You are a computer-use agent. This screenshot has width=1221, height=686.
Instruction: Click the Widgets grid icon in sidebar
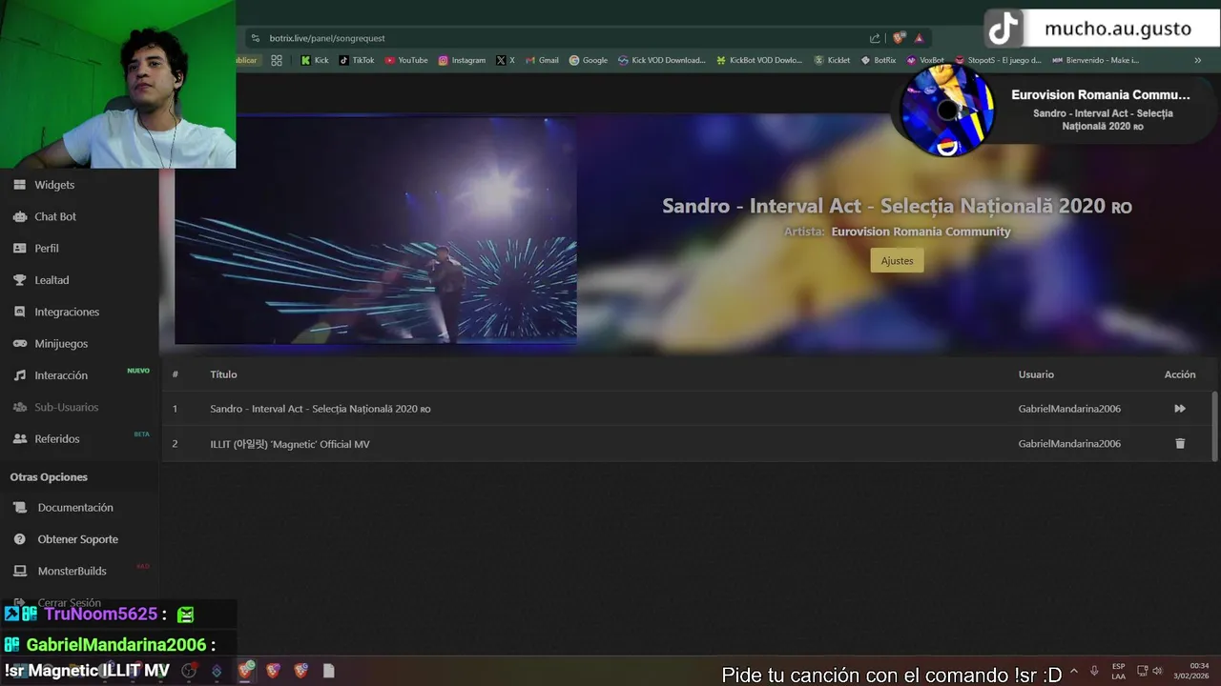(x=19, y=185)
